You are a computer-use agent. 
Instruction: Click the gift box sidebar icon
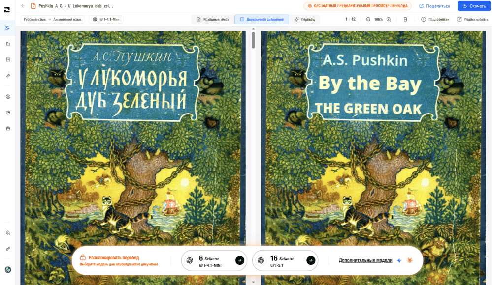[x=8, y=128]
